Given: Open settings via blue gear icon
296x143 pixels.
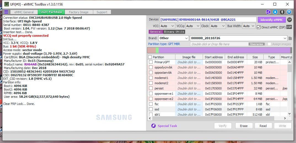Looking at the screenshot, I should (289, 12).
